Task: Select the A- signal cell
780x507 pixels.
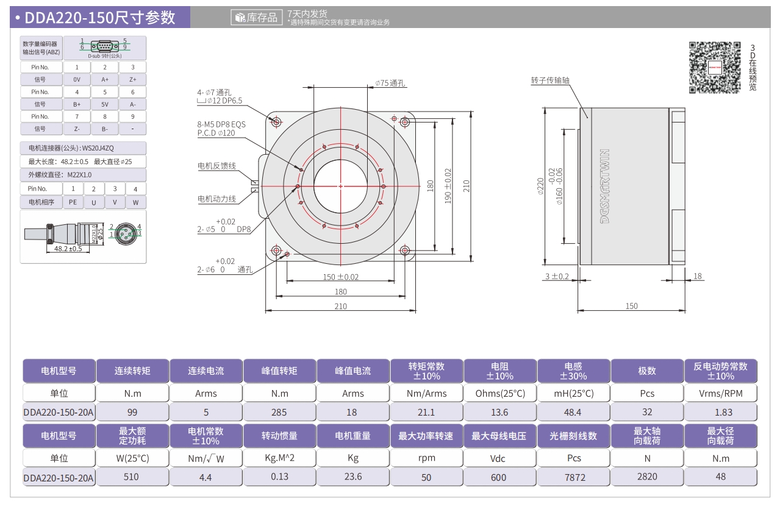Action: point(133,104)
